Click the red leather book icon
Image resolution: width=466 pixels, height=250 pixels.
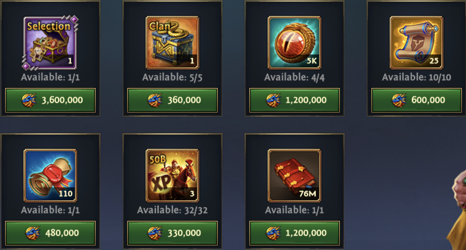click(x=295, y=175)
